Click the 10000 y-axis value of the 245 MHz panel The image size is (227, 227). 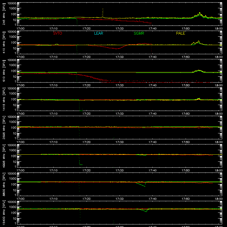[x=12, y=3]
